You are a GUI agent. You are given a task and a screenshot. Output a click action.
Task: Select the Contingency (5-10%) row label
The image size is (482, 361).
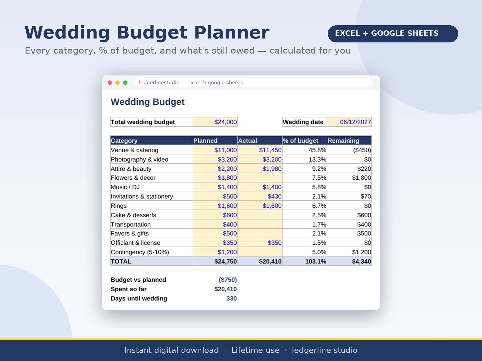pos(152,252)
